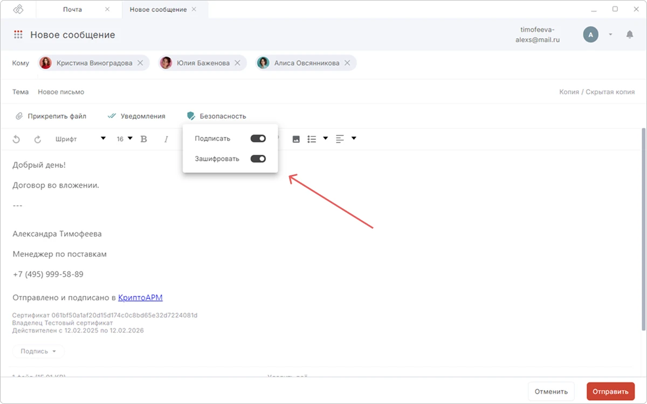The image size is (647, 404).
Task: Remove recipient Кристина Виноградова
Action: 140,63
